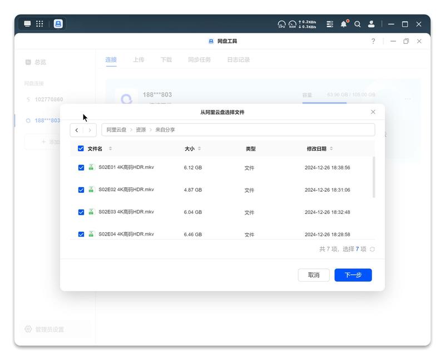Open the notifications bell

(344, 24)
